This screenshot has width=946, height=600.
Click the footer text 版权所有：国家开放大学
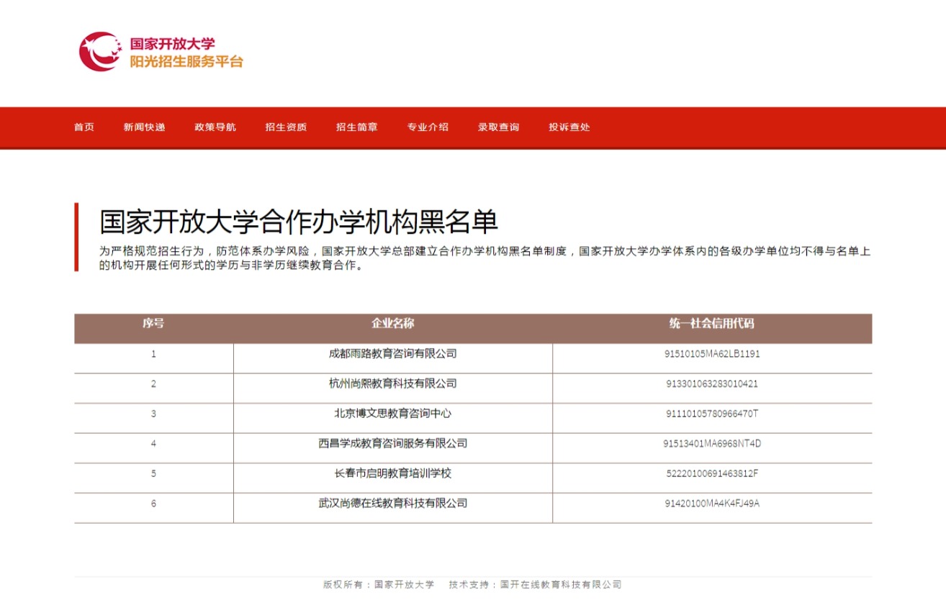tap(379, 584)
